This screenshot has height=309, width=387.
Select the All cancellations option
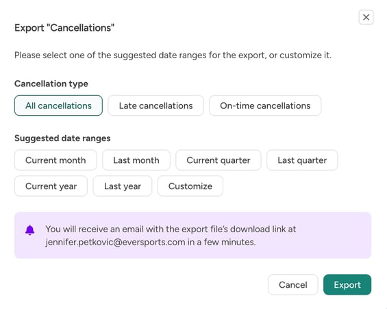(x=58, y=106)
